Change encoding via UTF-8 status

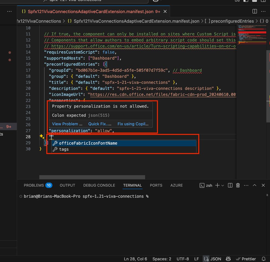point(183,259)
